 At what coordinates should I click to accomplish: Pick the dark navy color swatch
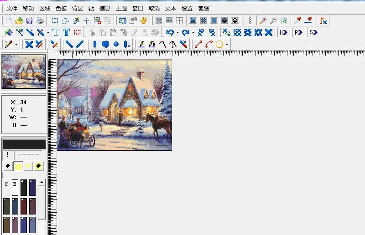coord(32,187)
